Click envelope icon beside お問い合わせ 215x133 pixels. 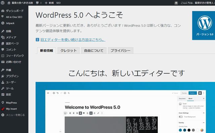3,62
